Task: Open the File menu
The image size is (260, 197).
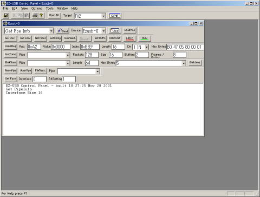Action: 5,9
